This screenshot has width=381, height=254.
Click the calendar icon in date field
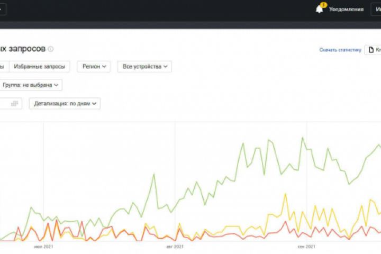pyautogui.click(x=14, y=104)
